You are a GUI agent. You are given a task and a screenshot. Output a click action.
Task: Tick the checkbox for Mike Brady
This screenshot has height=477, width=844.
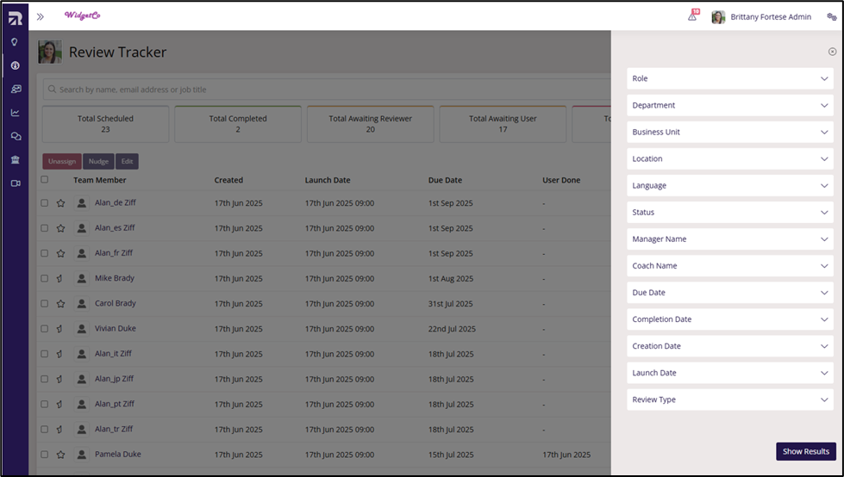click(45, 279)
